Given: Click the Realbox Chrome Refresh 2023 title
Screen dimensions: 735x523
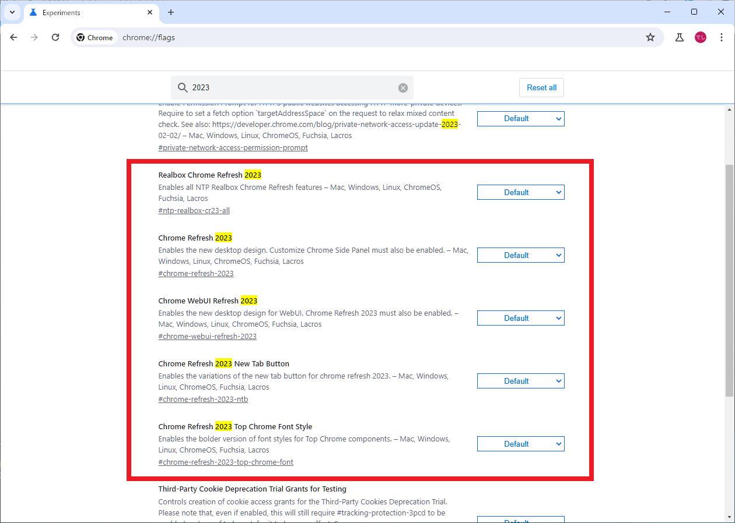Looking at the screenshot, I should coord(210,175).
